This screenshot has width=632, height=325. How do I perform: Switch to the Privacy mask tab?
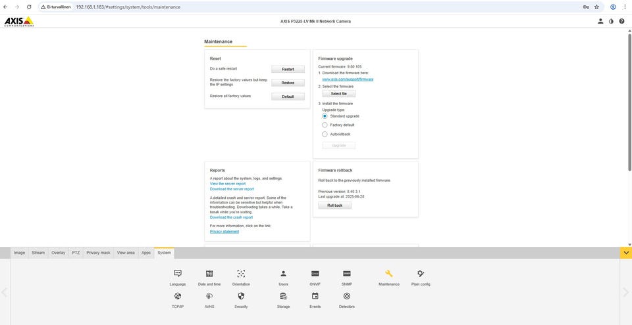(x=98, y=253)
